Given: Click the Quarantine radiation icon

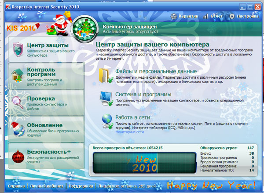Looking at the screenshot, I should (174, 16).
